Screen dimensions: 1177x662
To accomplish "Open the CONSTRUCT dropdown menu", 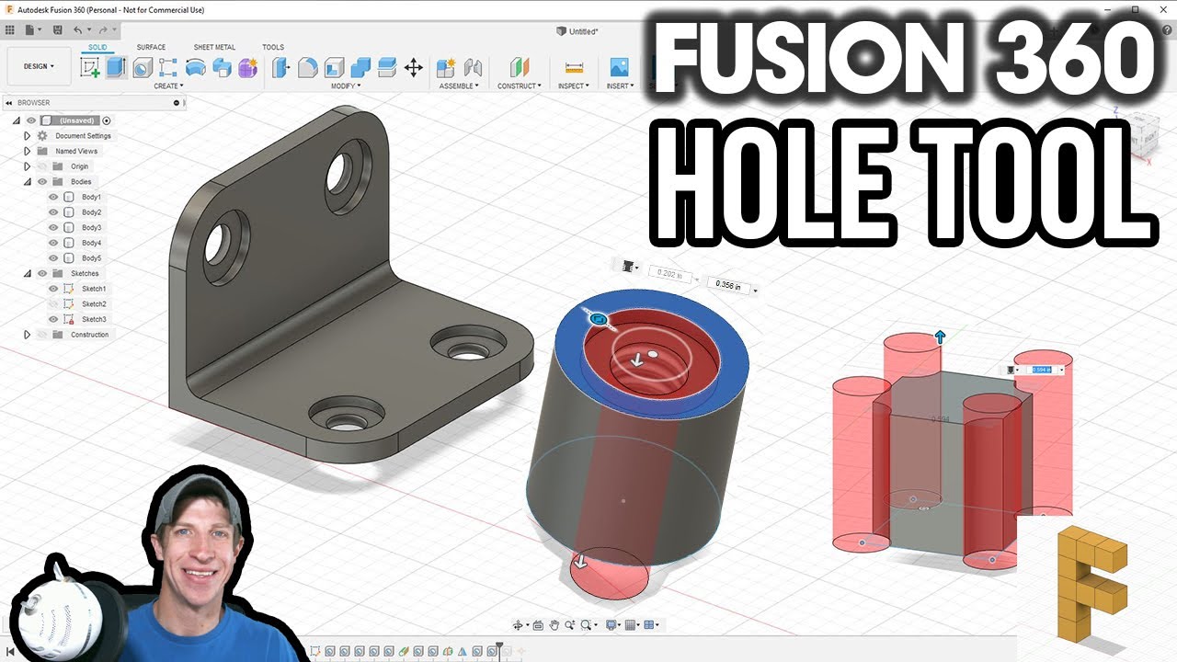I will click(520, 86).
